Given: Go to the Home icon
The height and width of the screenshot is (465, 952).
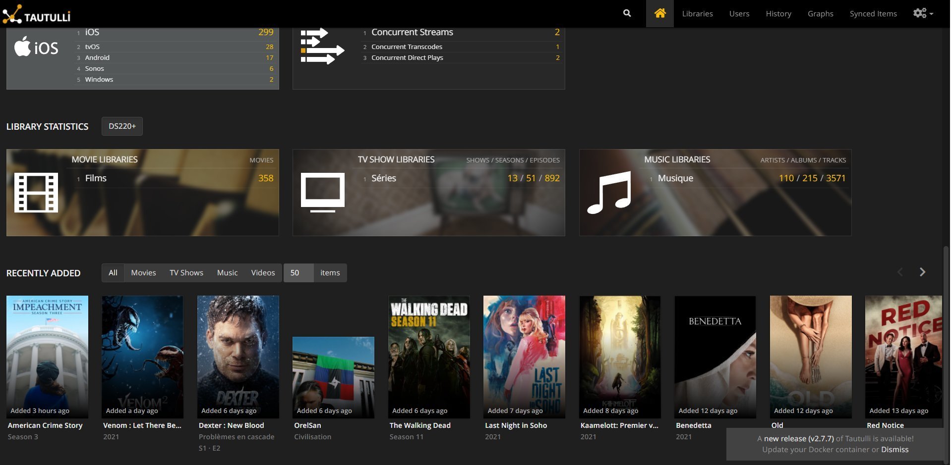Looking at the screenshot, I should click(x=659, y=13).
